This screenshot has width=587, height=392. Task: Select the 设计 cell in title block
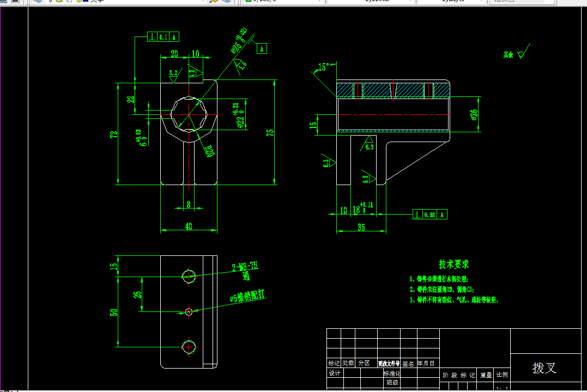tap(335, 373)
